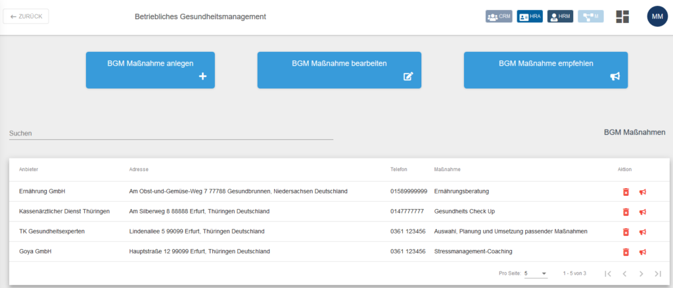Open the MM user avatar menu
Image resolution: width=673 pixels, height=288 pixels.
pos(657,16)
